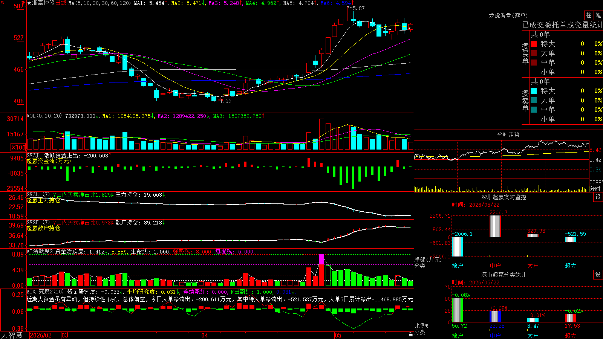Image resolution: width=603 pixels, height=339 pixels.
Task: Open settings 设 for 深市超赢分类统计
Action: (598, 275)
